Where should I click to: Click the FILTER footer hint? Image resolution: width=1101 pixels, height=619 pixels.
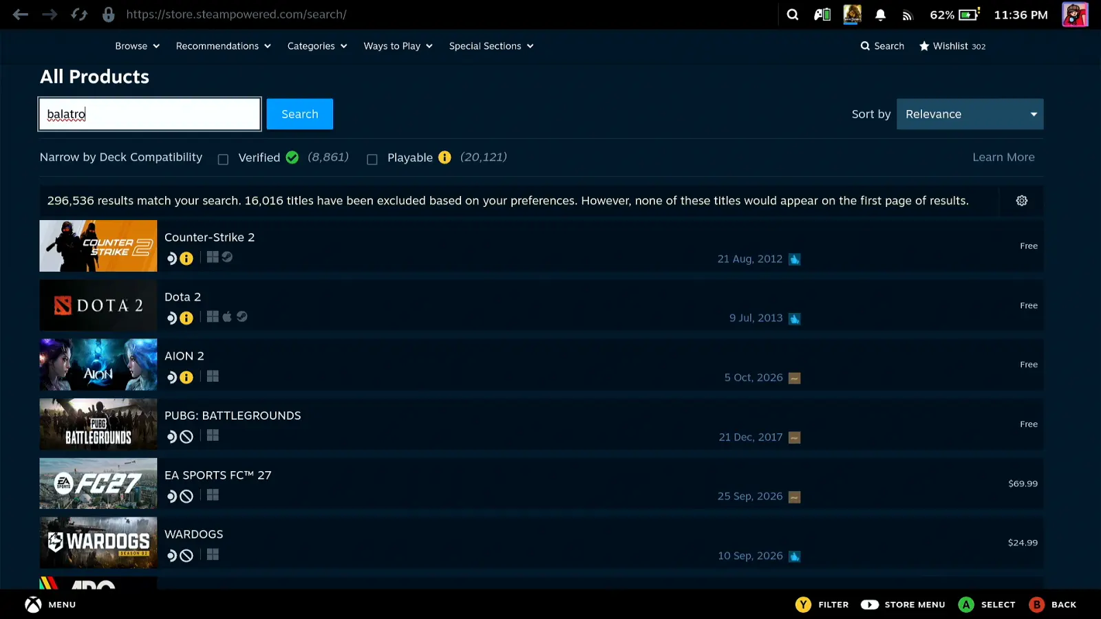click(822, 605)
